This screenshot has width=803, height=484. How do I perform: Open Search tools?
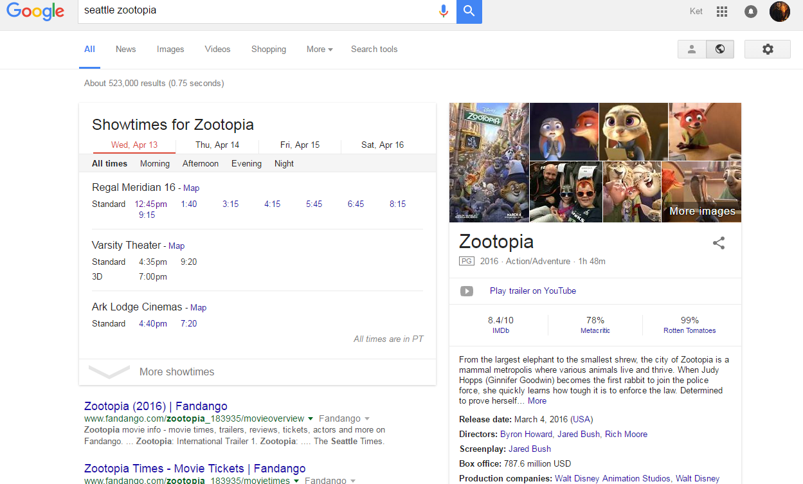[374, 49]
